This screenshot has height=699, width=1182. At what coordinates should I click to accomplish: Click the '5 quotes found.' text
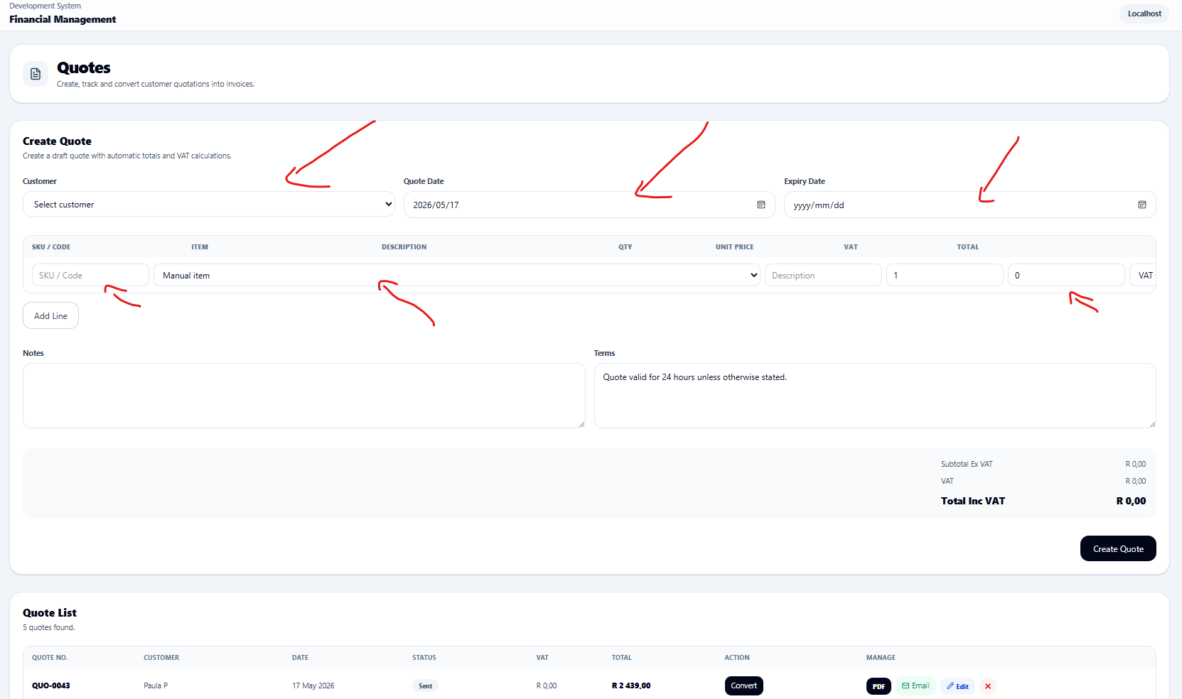point(48,627)
